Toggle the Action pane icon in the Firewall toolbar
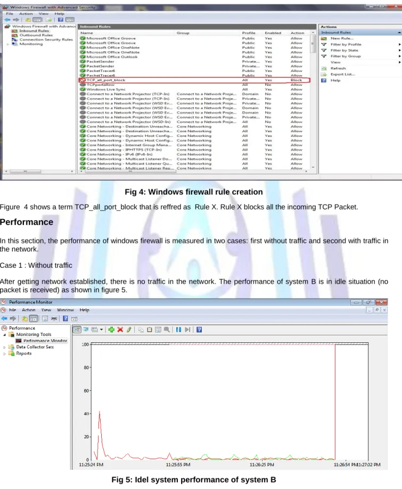402x489 pixels. tap(70, 19)
